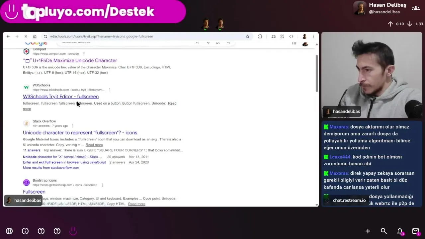Open the browser profile avatar

(304, 37)
